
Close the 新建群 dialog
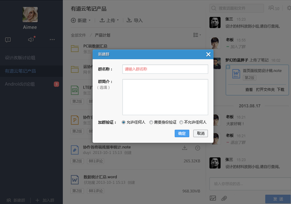[208, 54]
